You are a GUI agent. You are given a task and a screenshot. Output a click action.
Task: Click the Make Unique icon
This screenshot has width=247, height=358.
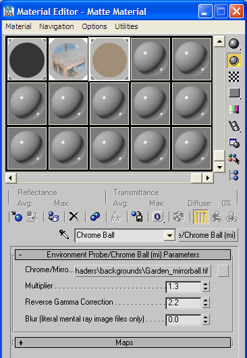click(116, 216)
